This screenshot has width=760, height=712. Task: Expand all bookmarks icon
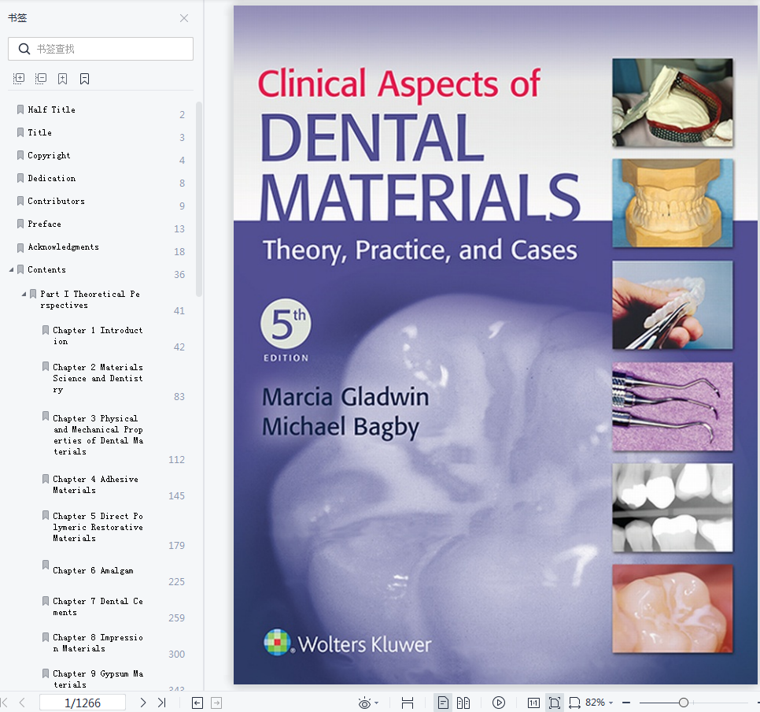click(18, 79)
